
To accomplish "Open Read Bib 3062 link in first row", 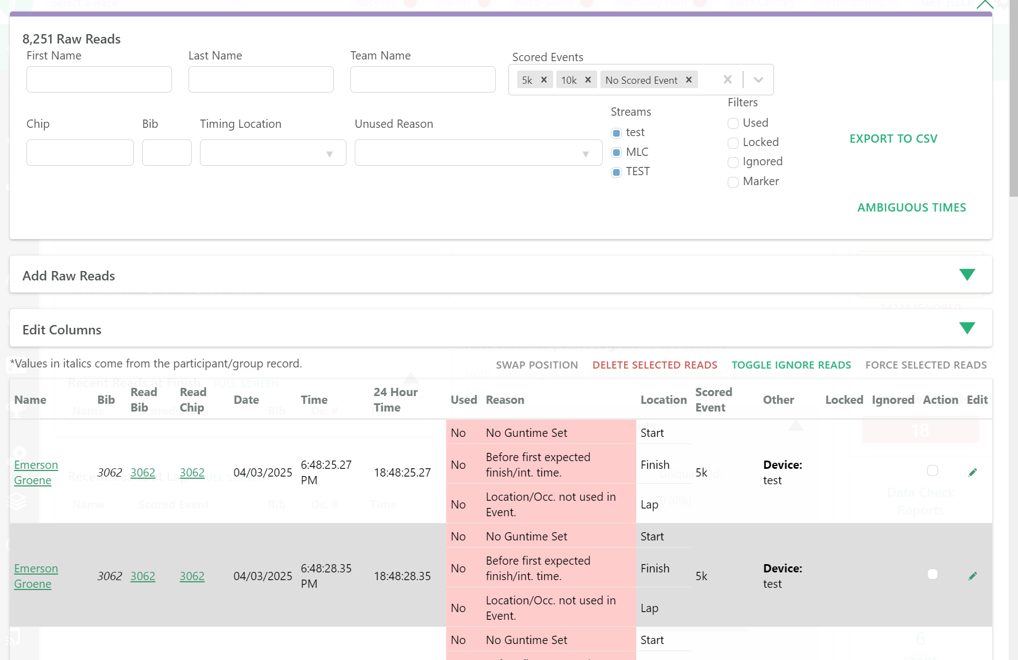I will click(143, 473).
